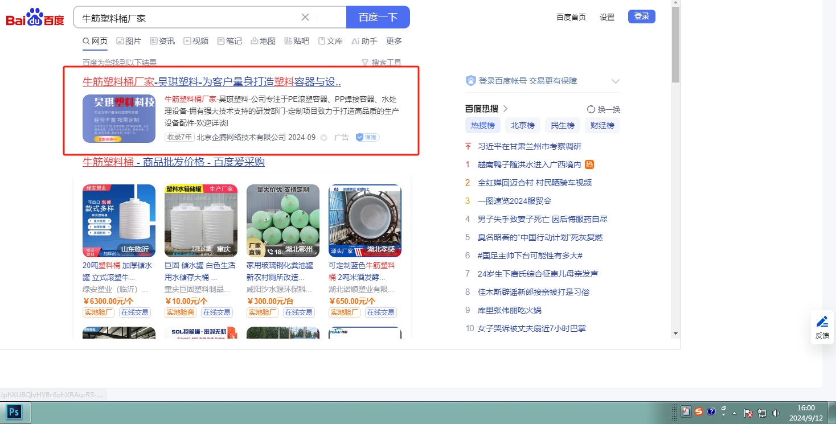Image resolution: width=836 pixels, height=424 pixels.
Task: Click the 登录 button
Action: coord(642,17)
